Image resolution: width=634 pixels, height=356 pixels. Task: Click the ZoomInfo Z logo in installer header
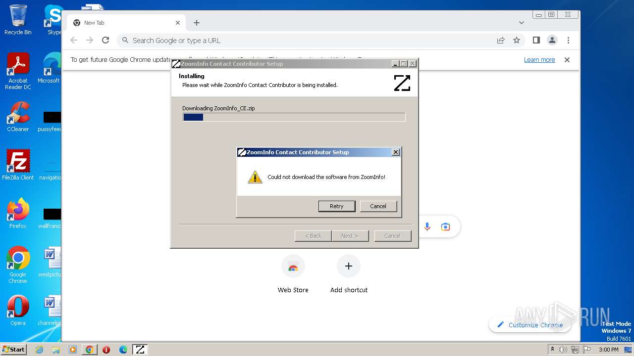click(402, 83)
